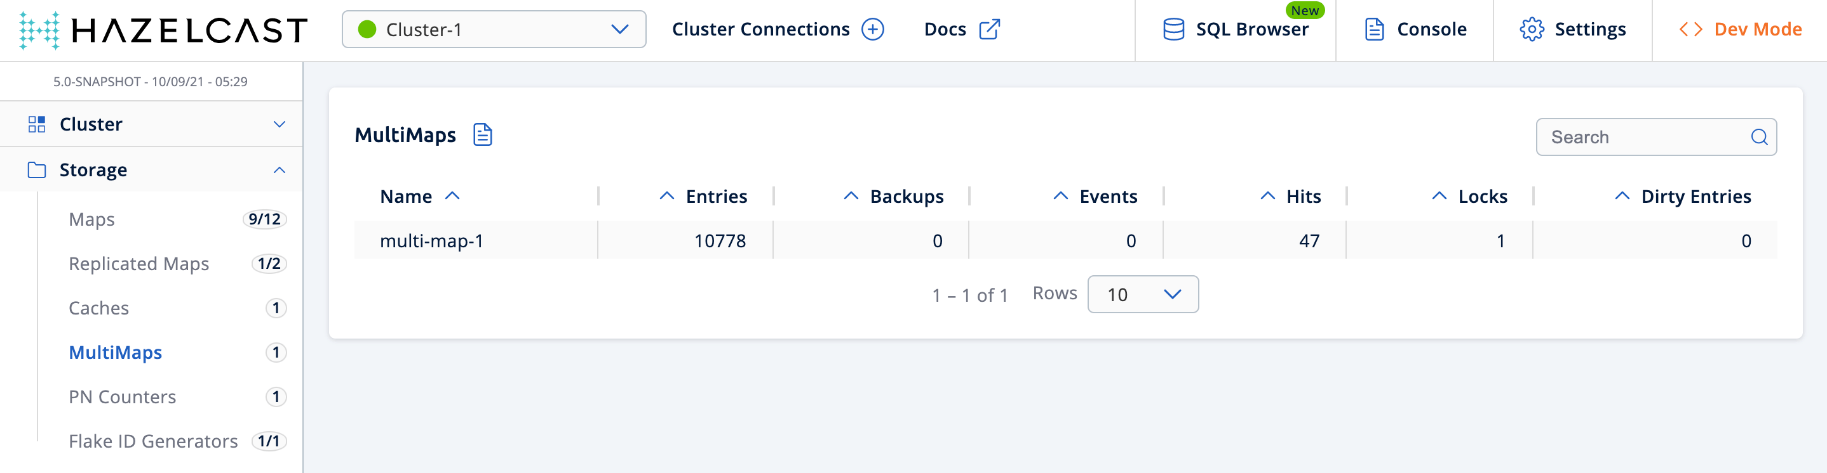The width and height of the screenshot is (1827, 473).
Task: Open the Rows per page dropdown
Action: (1143, 295)
